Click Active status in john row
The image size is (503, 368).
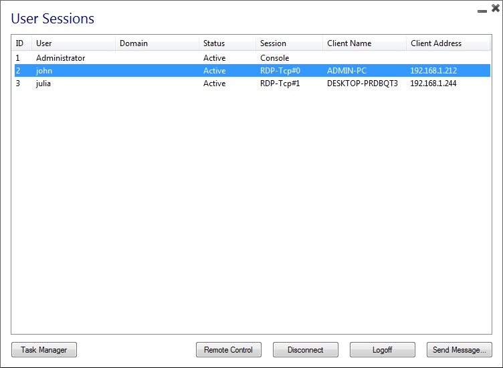pyautogui.click(x=214, y=71)
